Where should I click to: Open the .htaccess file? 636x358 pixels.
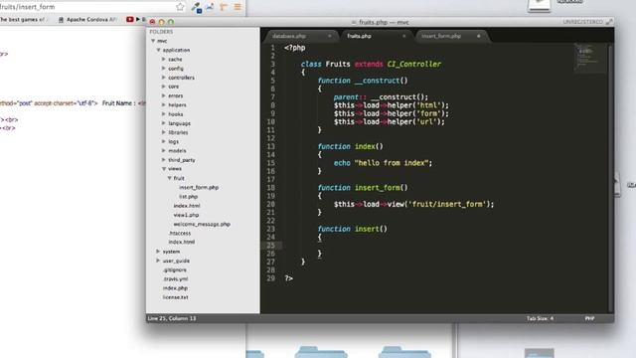click(x=179, y=233)
